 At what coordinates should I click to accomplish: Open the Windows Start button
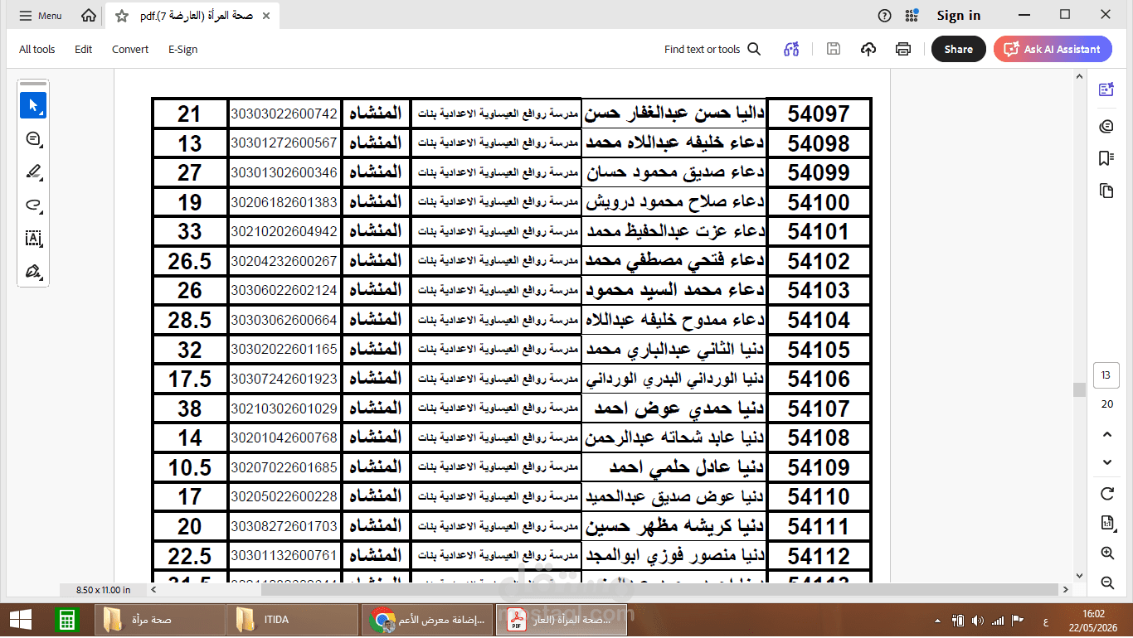point(20,620)
